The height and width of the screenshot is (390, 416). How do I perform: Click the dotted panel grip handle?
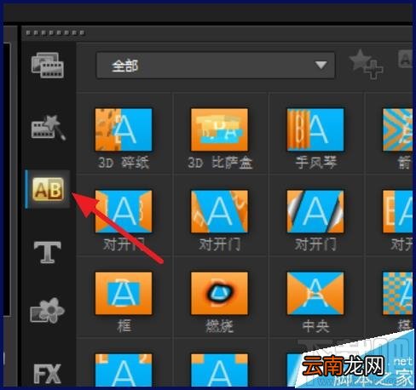[55, 32]
